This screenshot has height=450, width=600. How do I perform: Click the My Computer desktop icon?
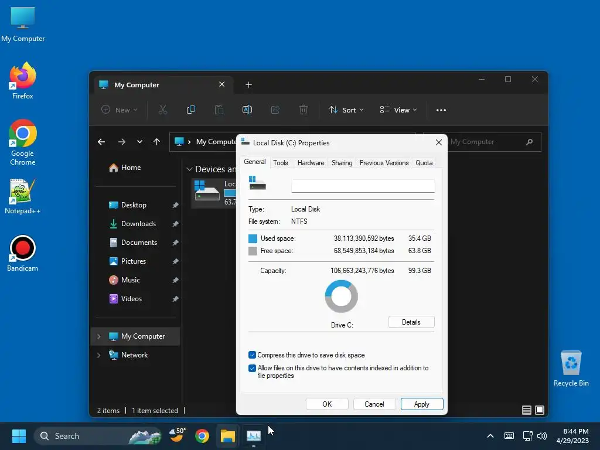[23, 24]
